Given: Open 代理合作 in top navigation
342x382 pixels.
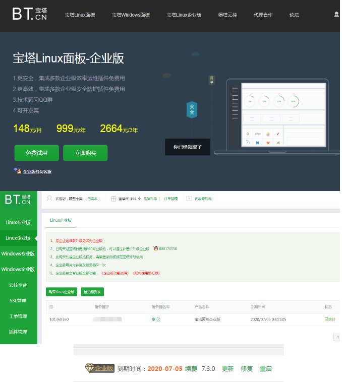Looking at the screenshot, I should [x=263, y=15].
